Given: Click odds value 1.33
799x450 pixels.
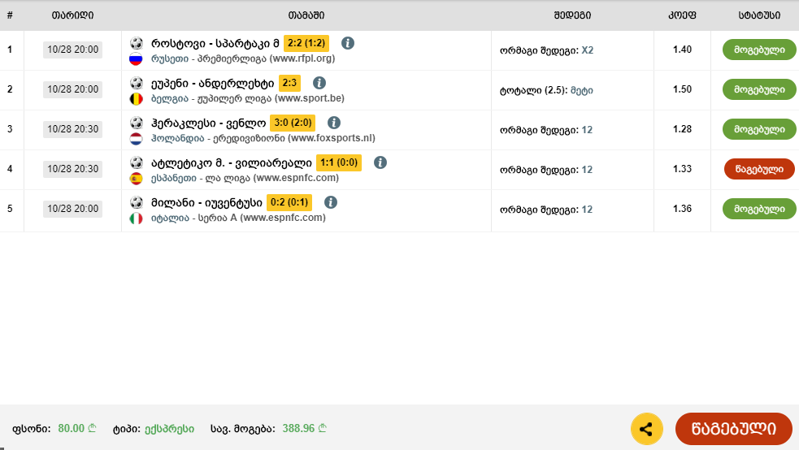Looking at the screenshot, I should coord(682,168).
